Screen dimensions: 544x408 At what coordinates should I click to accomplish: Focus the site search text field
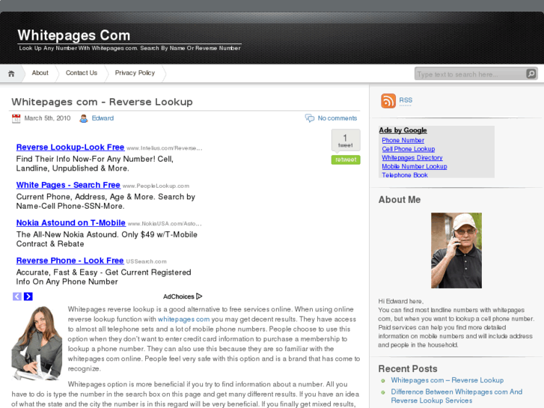[470, 74]
